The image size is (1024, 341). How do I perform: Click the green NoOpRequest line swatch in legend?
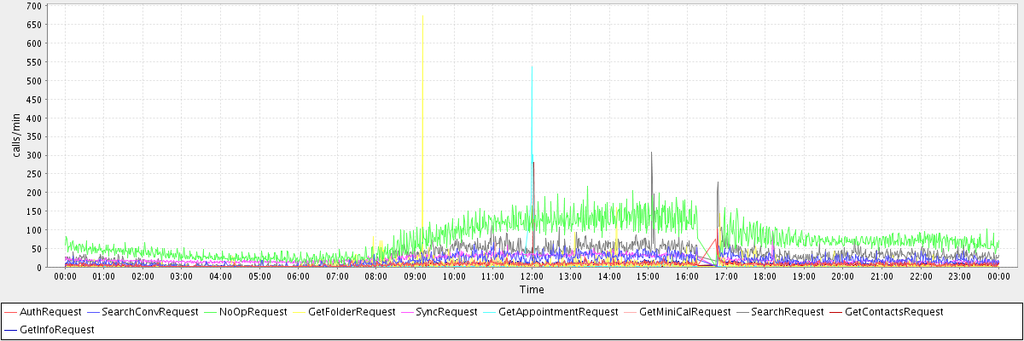tap(207, 313)
